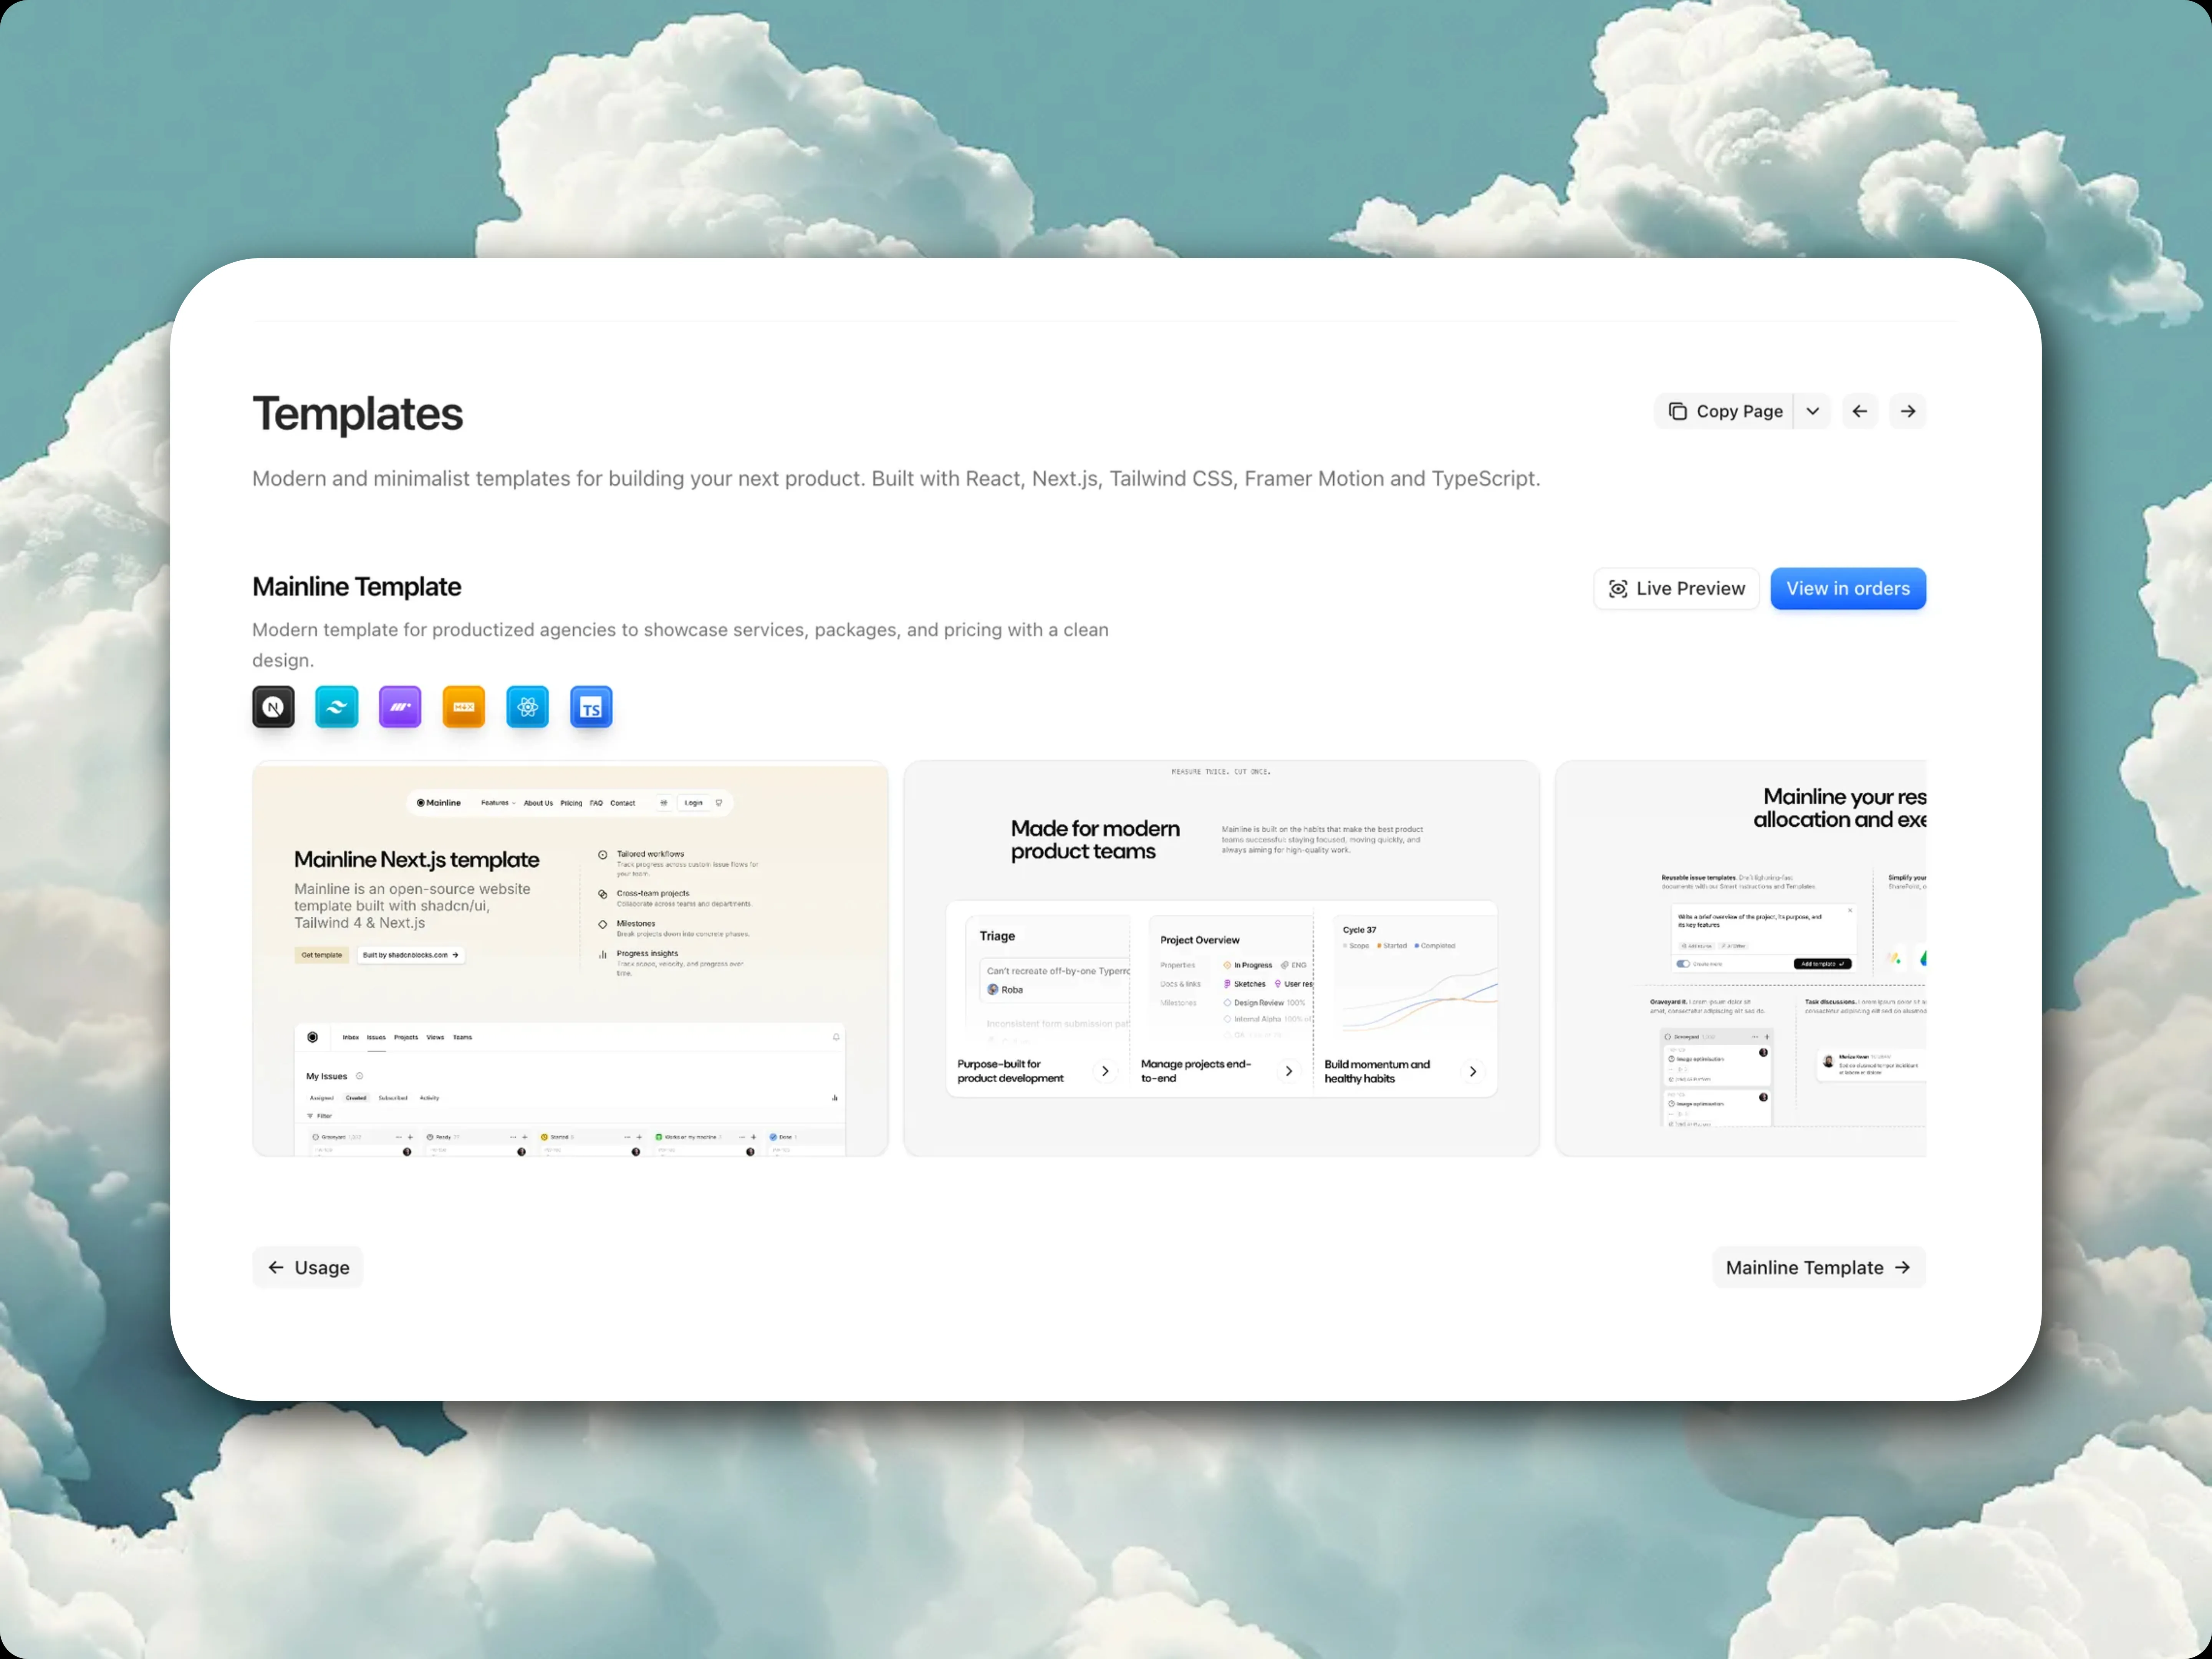
Task: Click Pricing in Mainline preview navbar
Action: click(571, 803)
